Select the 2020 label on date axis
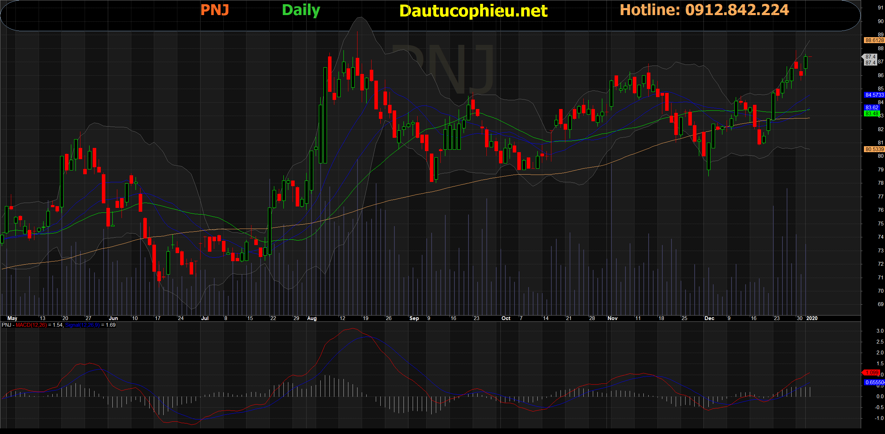This screenshot has height=434, width=885. point(812,318)
